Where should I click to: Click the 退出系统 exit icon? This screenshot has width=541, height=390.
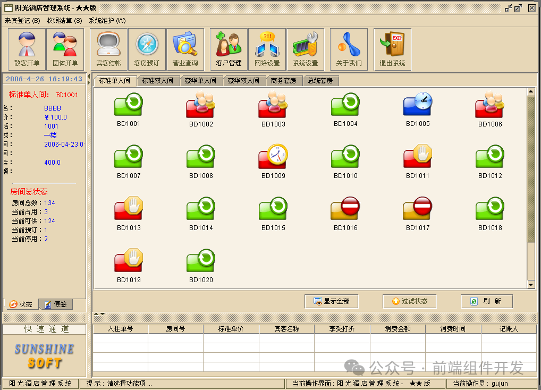391,49
